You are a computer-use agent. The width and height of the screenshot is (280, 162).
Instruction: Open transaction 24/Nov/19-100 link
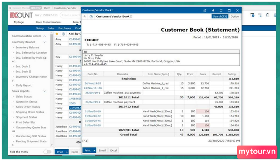tap(93, 88)
